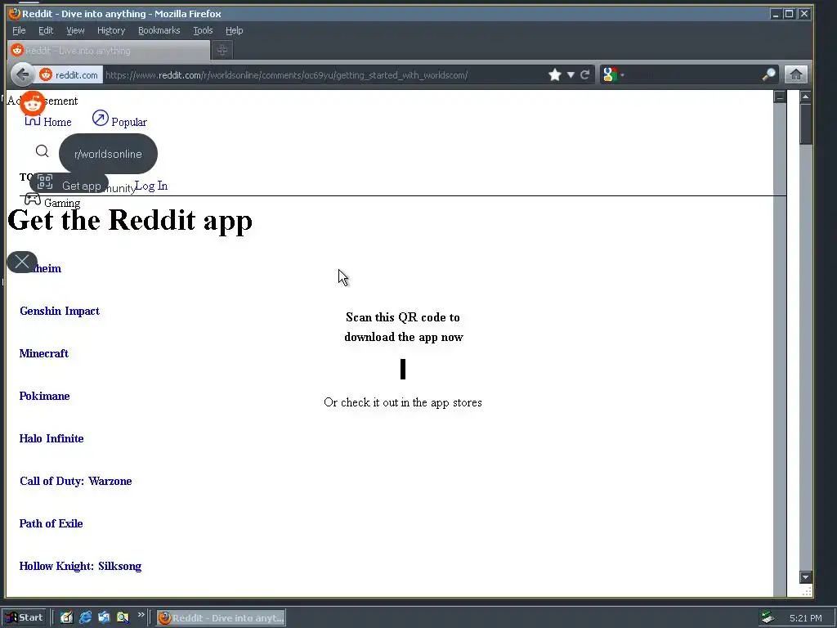The height and width of the screenshot is (628, 837).
Task: Click the 'Get the Reddit app' heading
Action: [x=130, y=220]
